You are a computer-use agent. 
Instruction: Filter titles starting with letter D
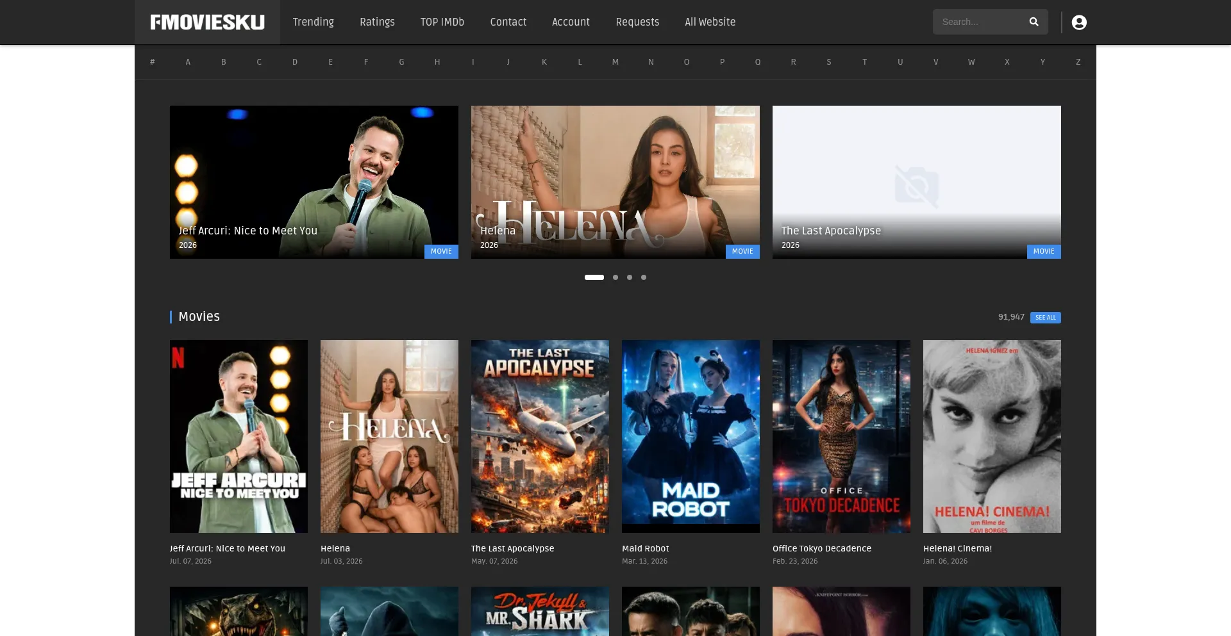[295, 62]
